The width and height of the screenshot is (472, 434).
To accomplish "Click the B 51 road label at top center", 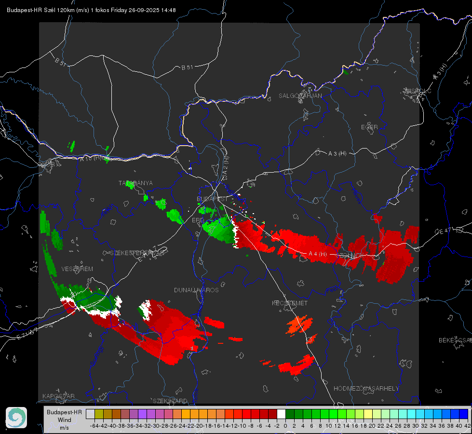I will pos(187,68).
